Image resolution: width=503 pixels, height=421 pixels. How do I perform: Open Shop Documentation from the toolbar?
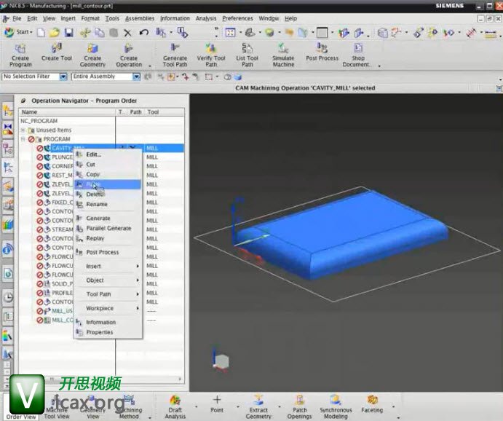(x=357, y=50)
